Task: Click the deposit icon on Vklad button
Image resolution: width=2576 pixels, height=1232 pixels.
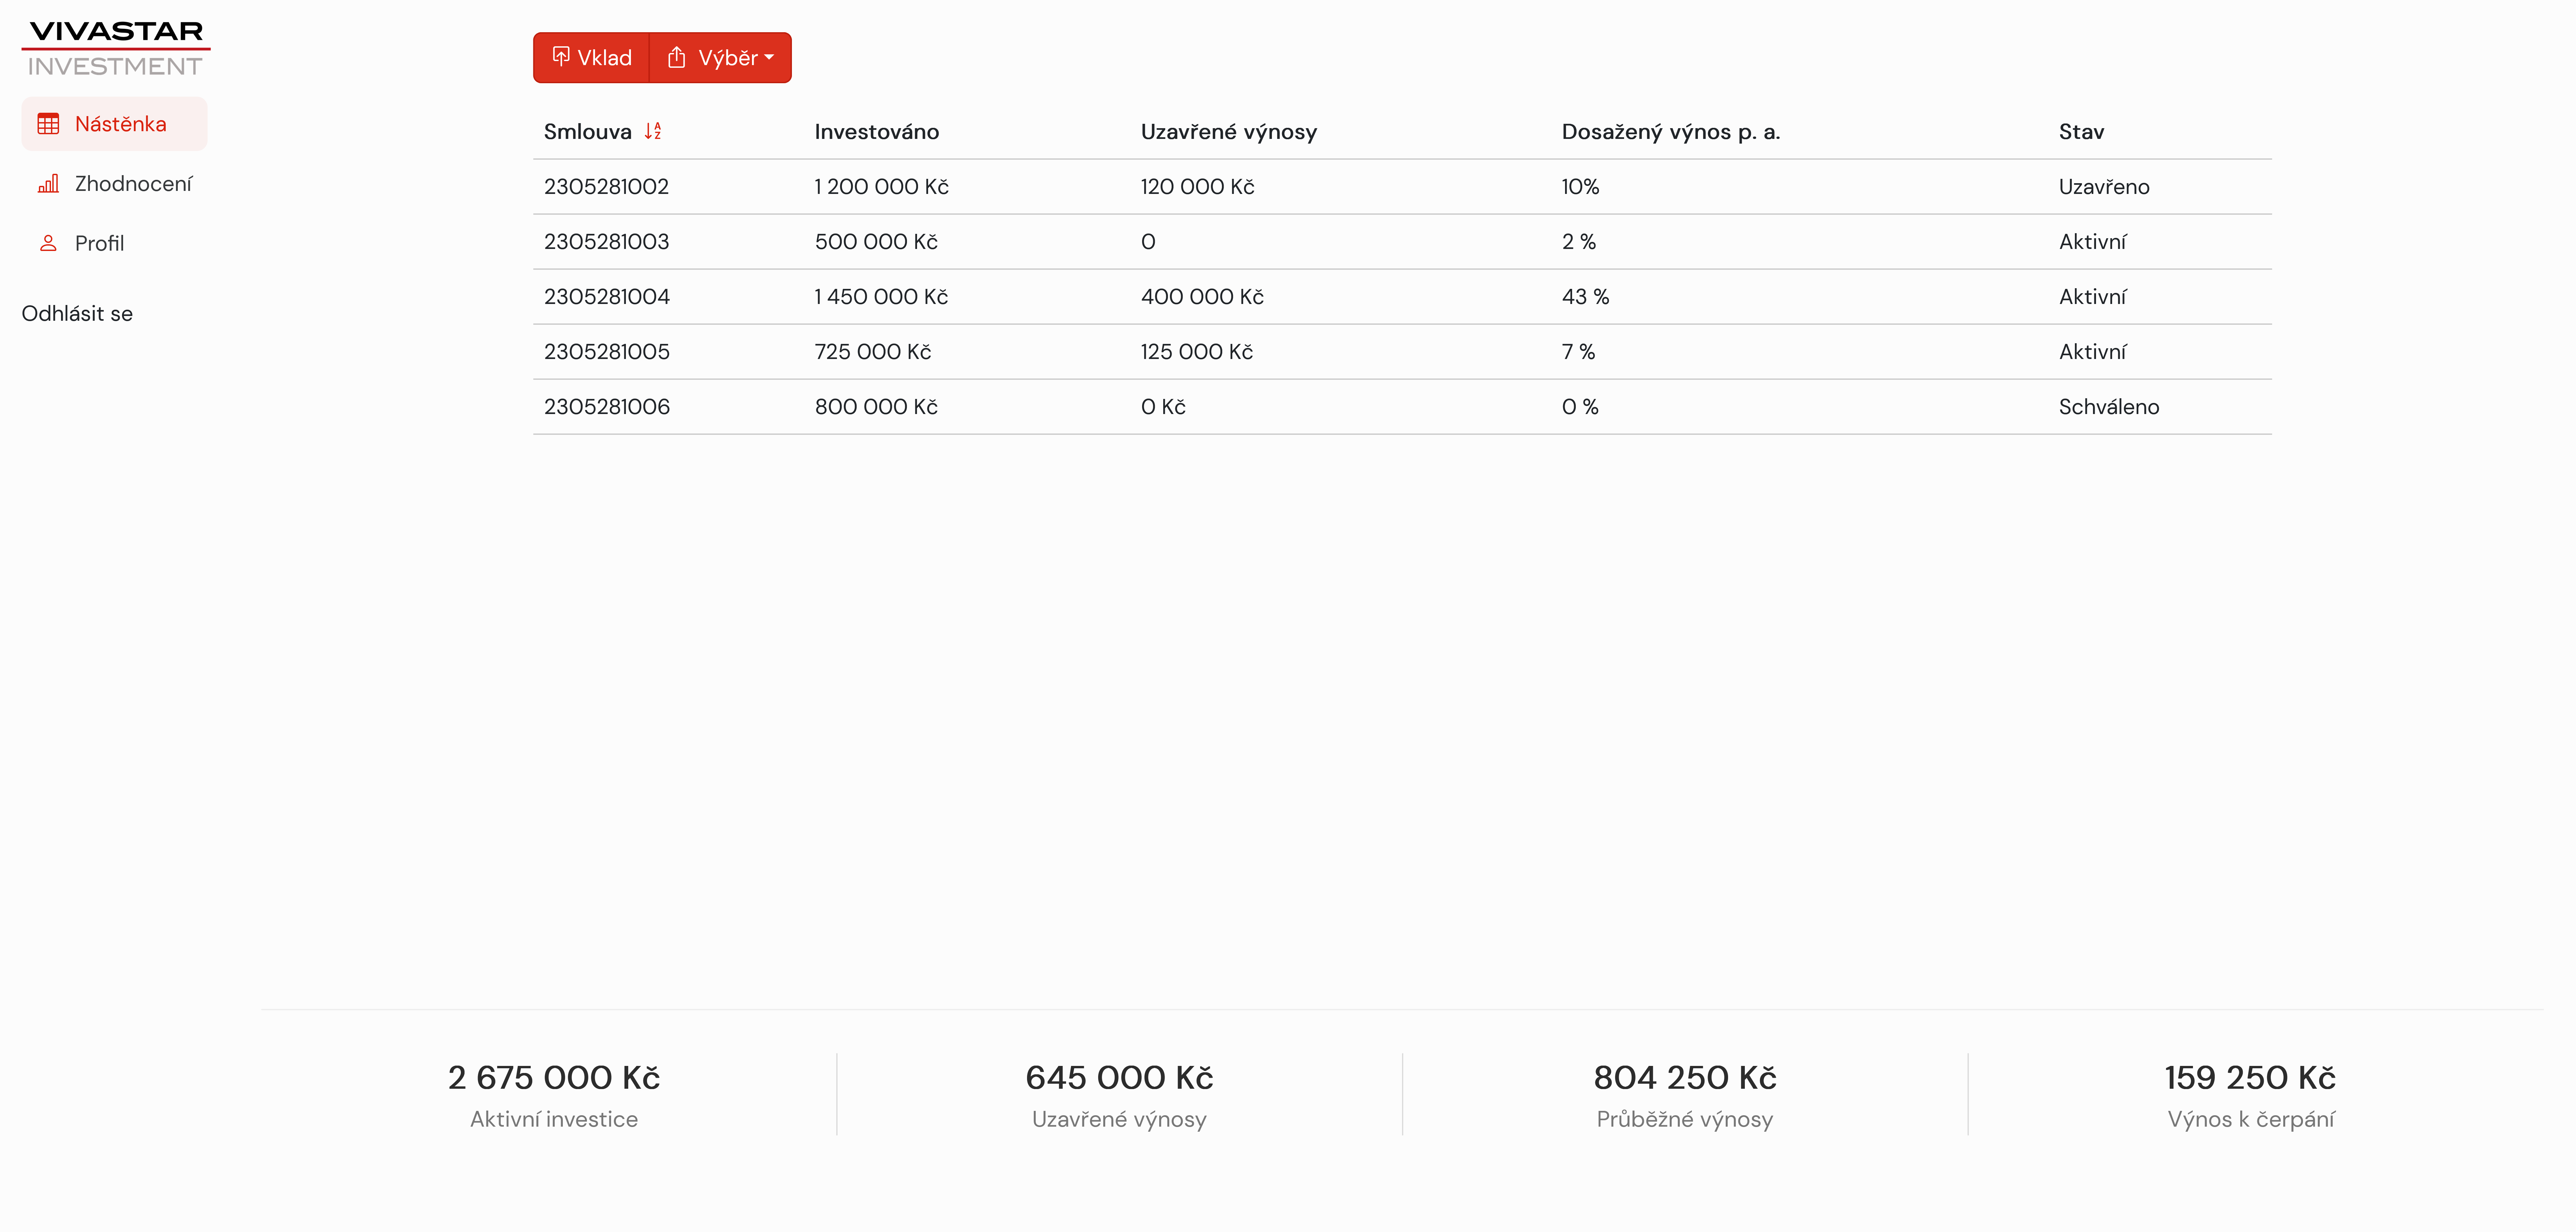Action: (x=561, y=56)
